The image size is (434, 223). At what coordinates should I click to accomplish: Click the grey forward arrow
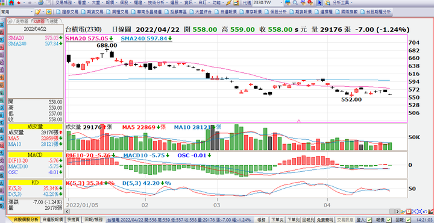coord(30,3)
